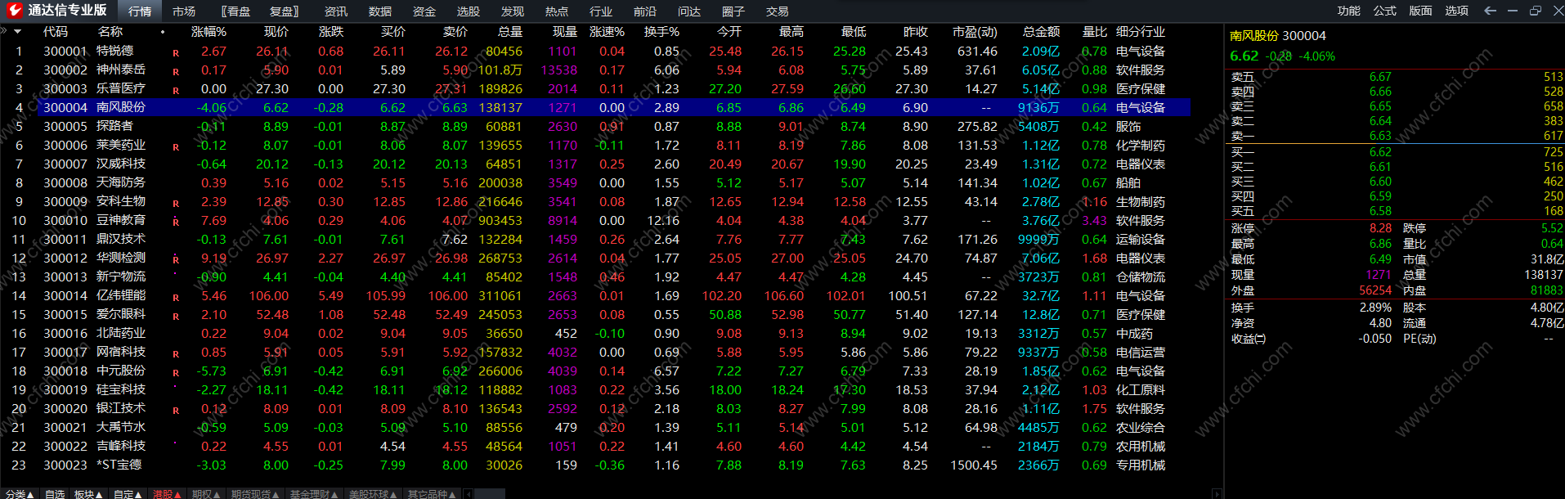The width and height of the screenshot is (1565, 499).
Task: Open the 问达 Q&A menu
Action: pyautogui.click(x=689, y=11)
